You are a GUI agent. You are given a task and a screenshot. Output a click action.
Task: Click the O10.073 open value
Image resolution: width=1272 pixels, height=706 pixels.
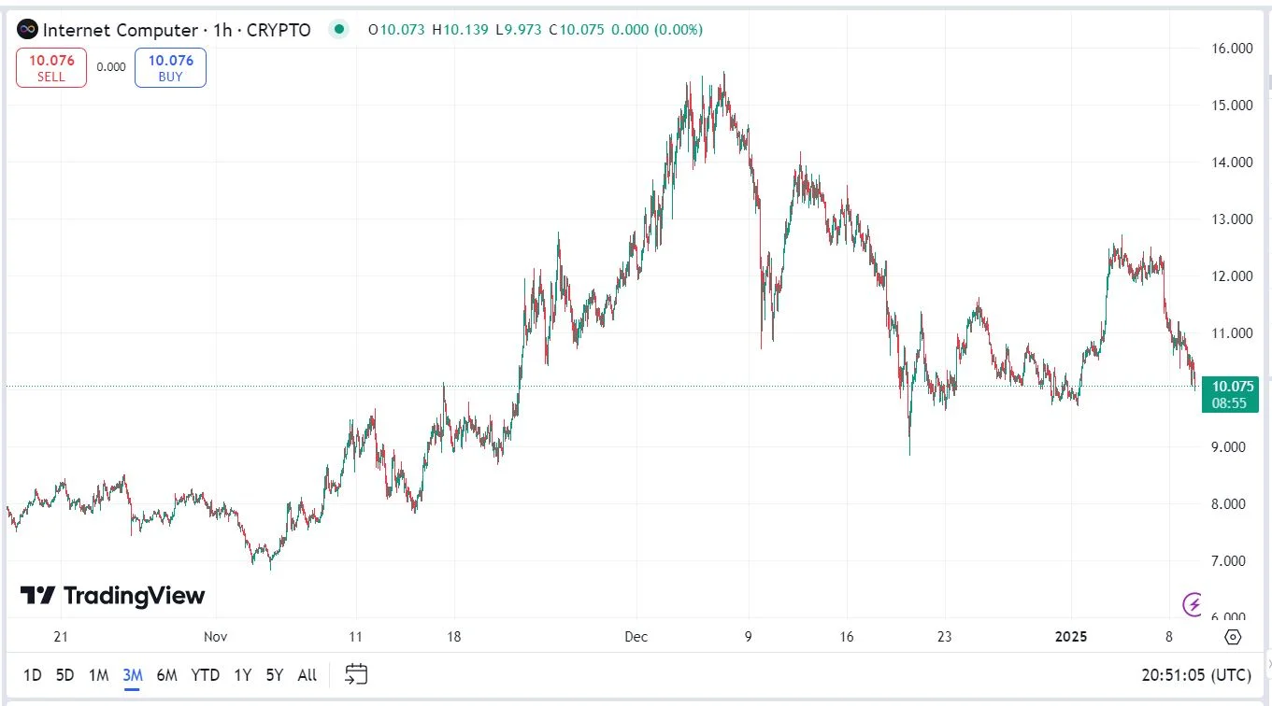[x=397, y=30]
